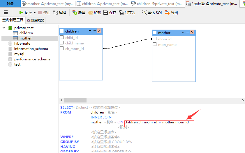The width and height of the screenshot is (245, 153).
Task: Open the children @private_test table tab
Action: tap(103, 4)
